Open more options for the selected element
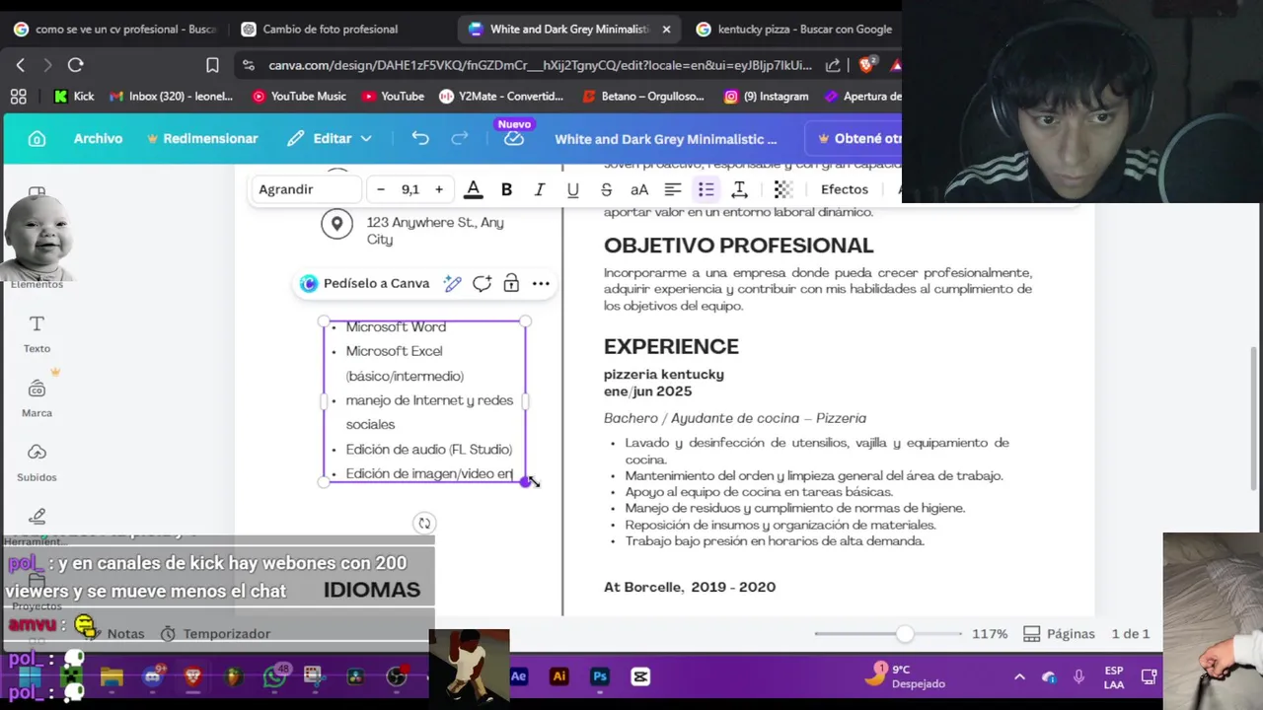This screenshot has height=710, width=1263. coord(541,283)
